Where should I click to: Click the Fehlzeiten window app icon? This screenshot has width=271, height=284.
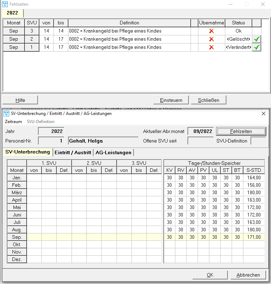tap(5, 4)
